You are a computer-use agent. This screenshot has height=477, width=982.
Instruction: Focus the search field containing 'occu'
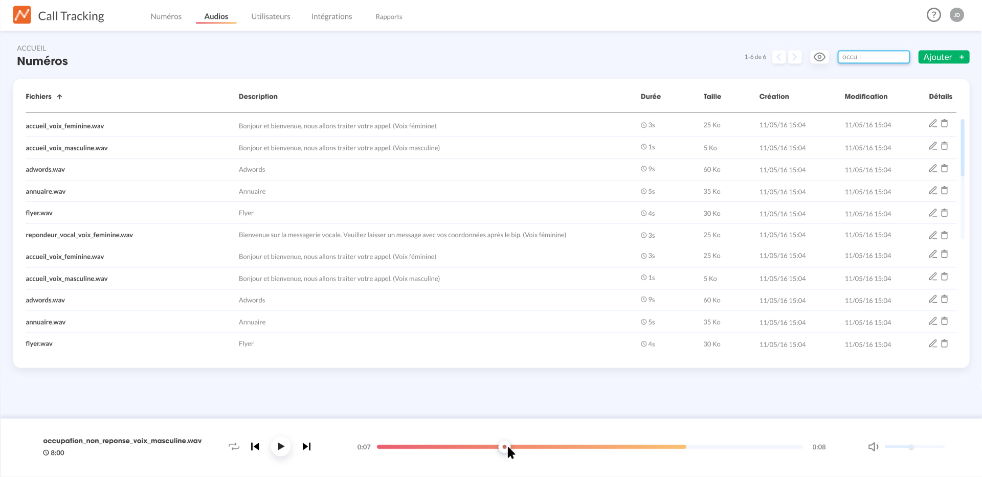tap(873, 57)
